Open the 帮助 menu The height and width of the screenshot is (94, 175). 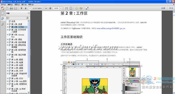click(x=31, y=4)
